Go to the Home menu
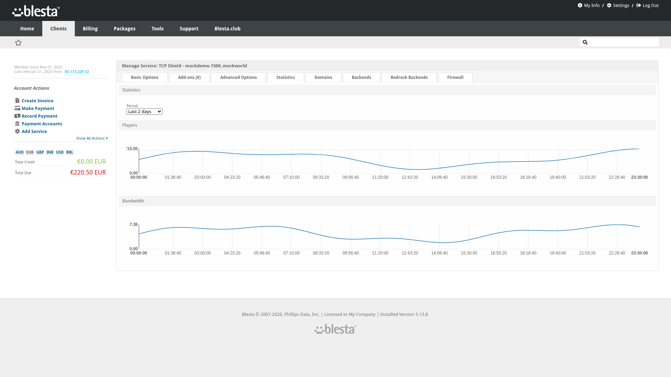Viewport: 671px width, 377px height. point(27,29)
